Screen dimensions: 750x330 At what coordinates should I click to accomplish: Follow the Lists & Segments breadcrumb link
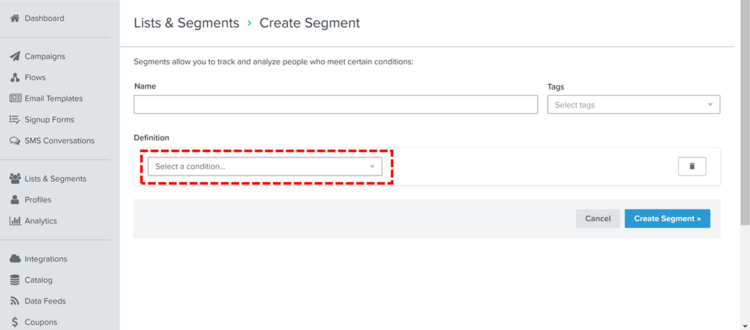click(x=186, y=23)
